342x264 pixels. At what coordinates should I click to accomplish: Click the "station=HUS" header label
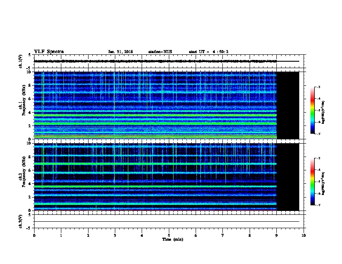tap(160, 52)
